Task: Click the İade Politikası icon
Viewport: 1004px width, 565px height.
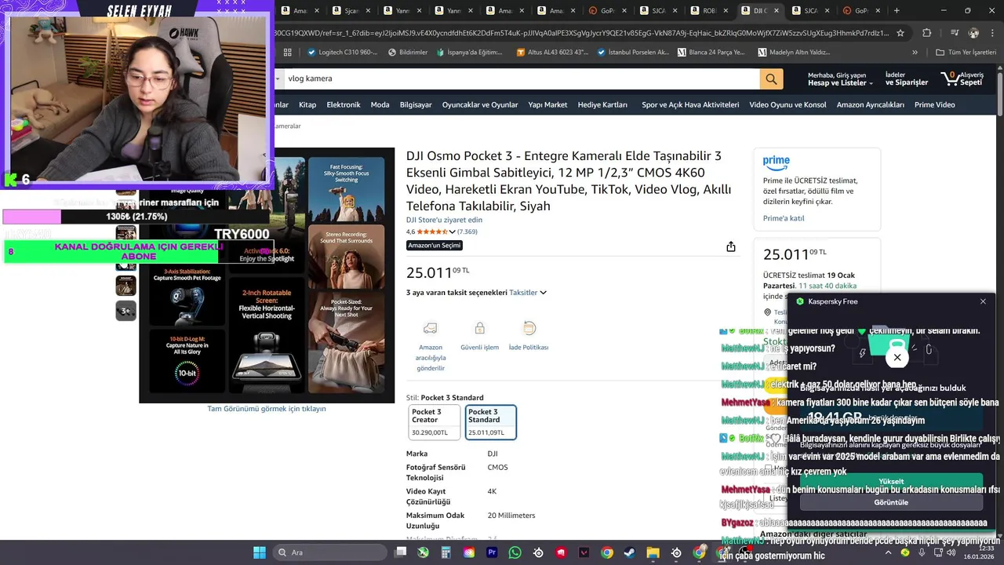Action: tap(529, 328)
